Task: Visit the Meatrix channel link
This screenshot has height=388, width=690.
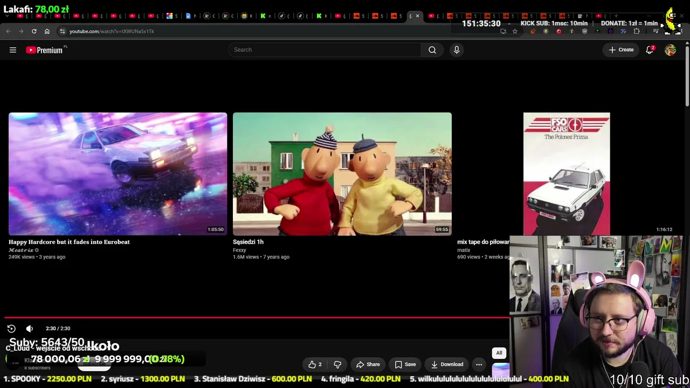Action: click(x=21, y=250)
